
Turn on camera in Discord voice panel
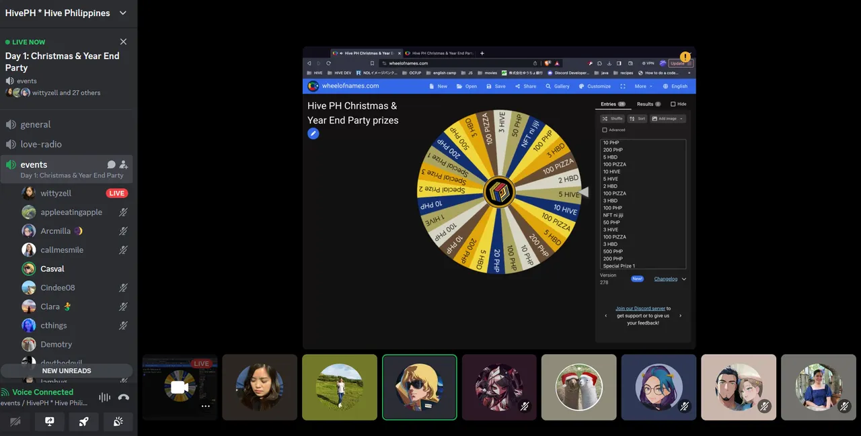(15, 422)
